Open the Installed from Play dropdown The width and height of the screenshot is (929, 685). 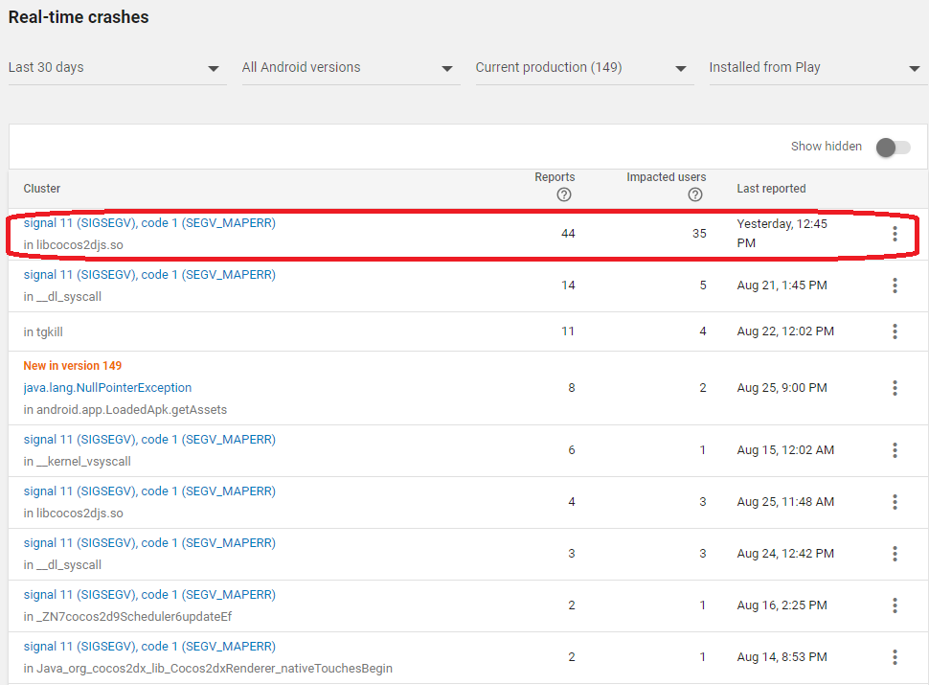(817, 68)
